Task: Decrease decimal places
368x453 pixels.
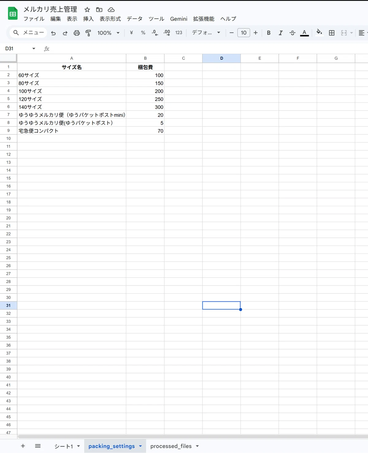Action: 155,33
